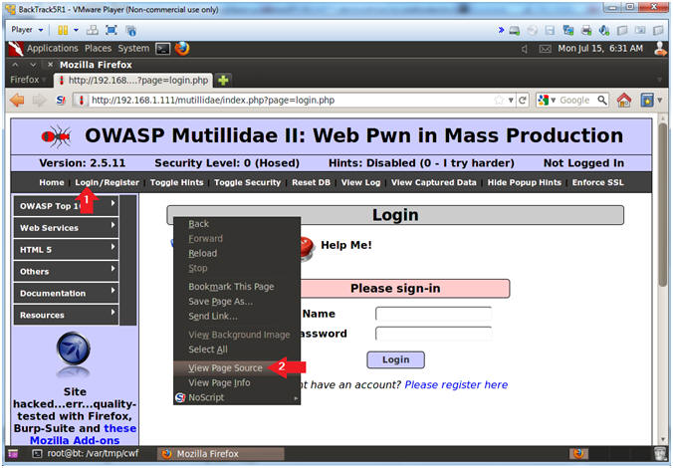Go to the Firefox Home icon
This screenshot has width=673, height=468.
click(x=624, y=100)
